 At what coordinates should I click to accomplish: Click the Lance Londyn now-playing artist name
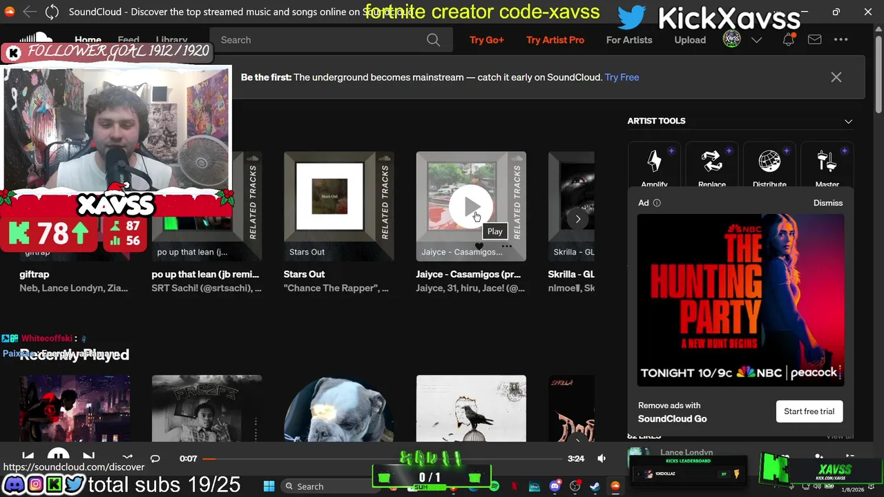click(x=686, y=452)
